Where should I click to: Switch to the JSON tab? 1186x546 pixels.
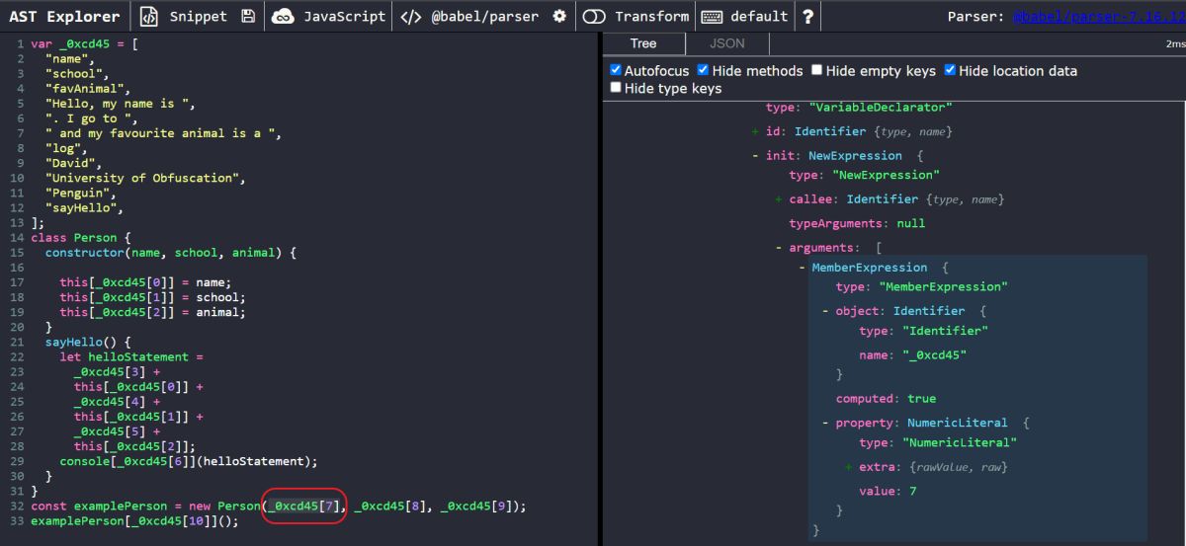point(727,43)
